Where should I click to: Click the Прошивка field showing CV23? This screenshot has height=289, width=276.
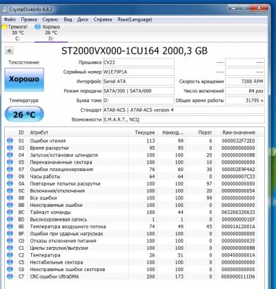(139, 62)
